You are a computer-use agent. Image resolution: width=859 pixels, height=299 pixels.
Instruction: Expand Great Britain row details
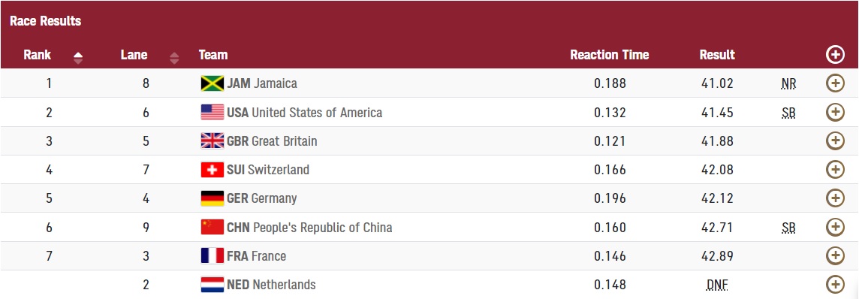[x=834, y=140]
